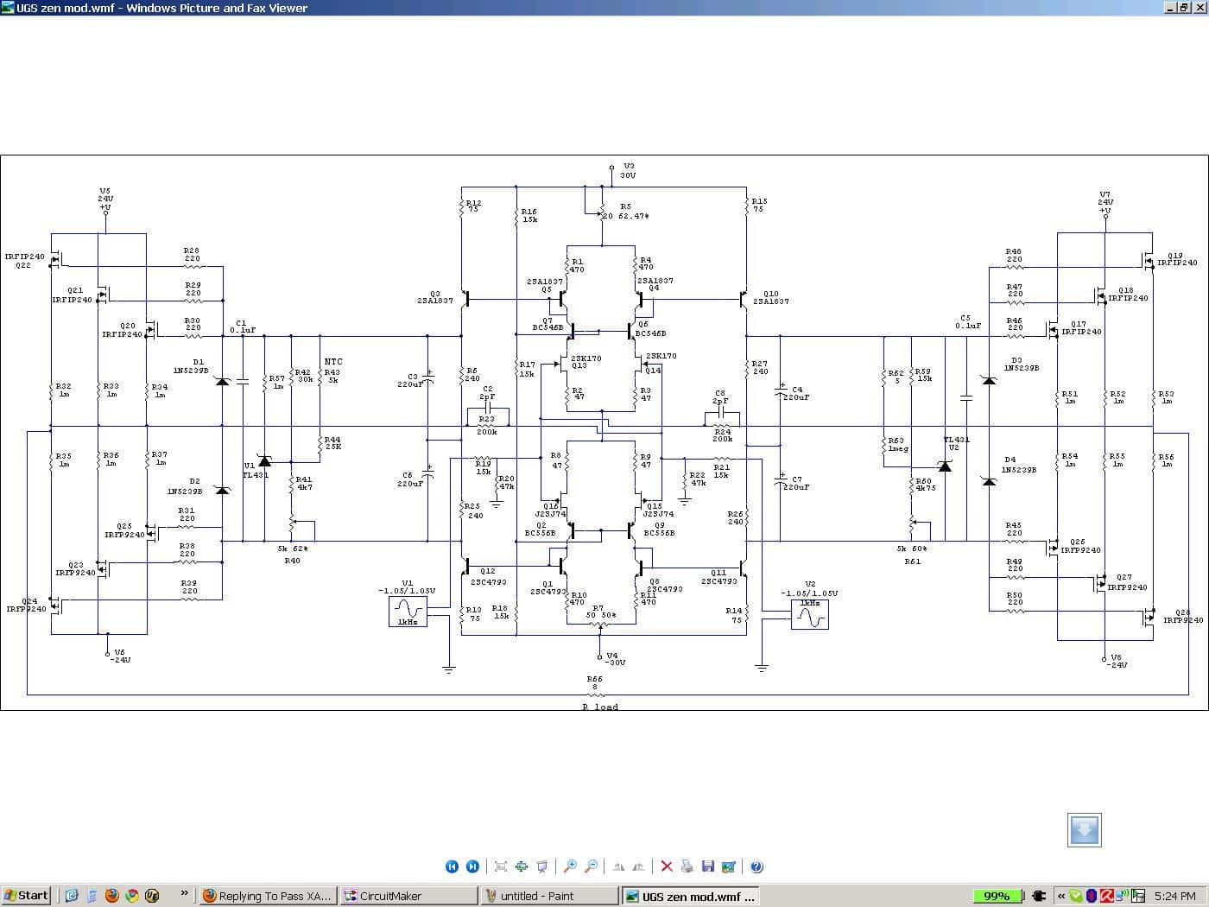Expand hidden system tray icons

coord(1060,896)
